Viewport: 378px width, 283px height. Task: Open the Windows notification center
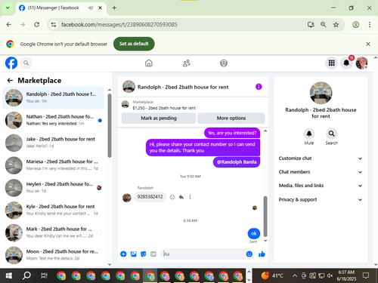[366, 275]
